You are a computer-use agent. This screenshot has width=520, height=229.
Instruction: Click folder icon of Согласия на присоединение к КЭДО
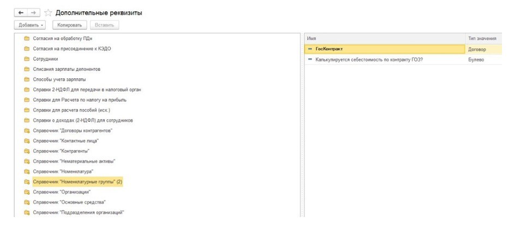[27, 48]
